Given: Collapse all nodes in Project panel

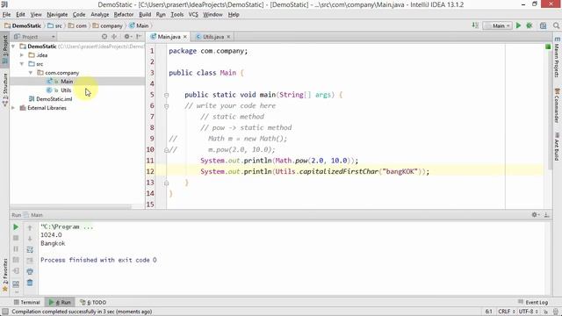Looking at the screenshot, I should point(114,37).
